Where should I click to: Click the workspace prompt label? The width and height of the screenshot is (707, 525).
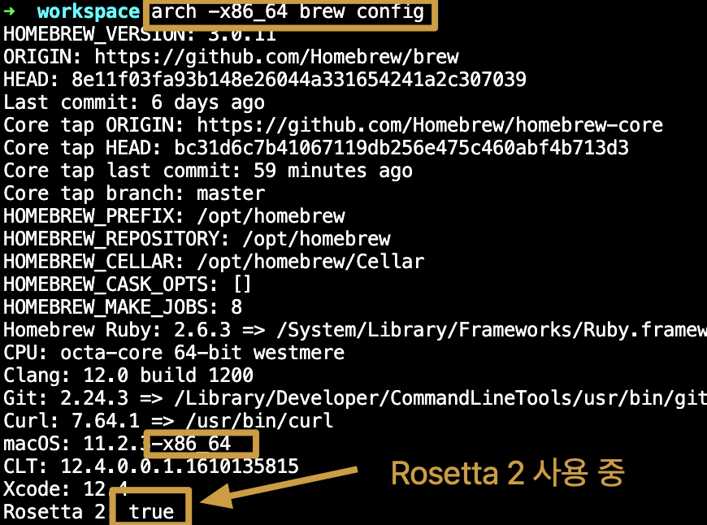pyautogui.click(x=88, y=11)
